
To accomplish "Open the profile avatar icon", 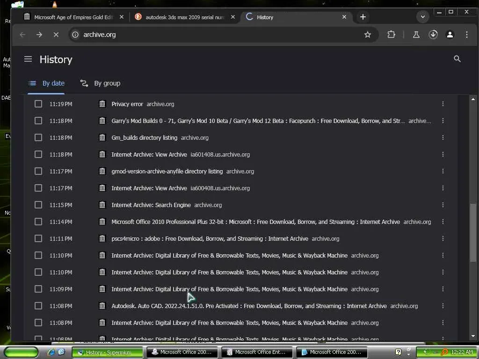I will pyautogui.click(x=450, y=35).
